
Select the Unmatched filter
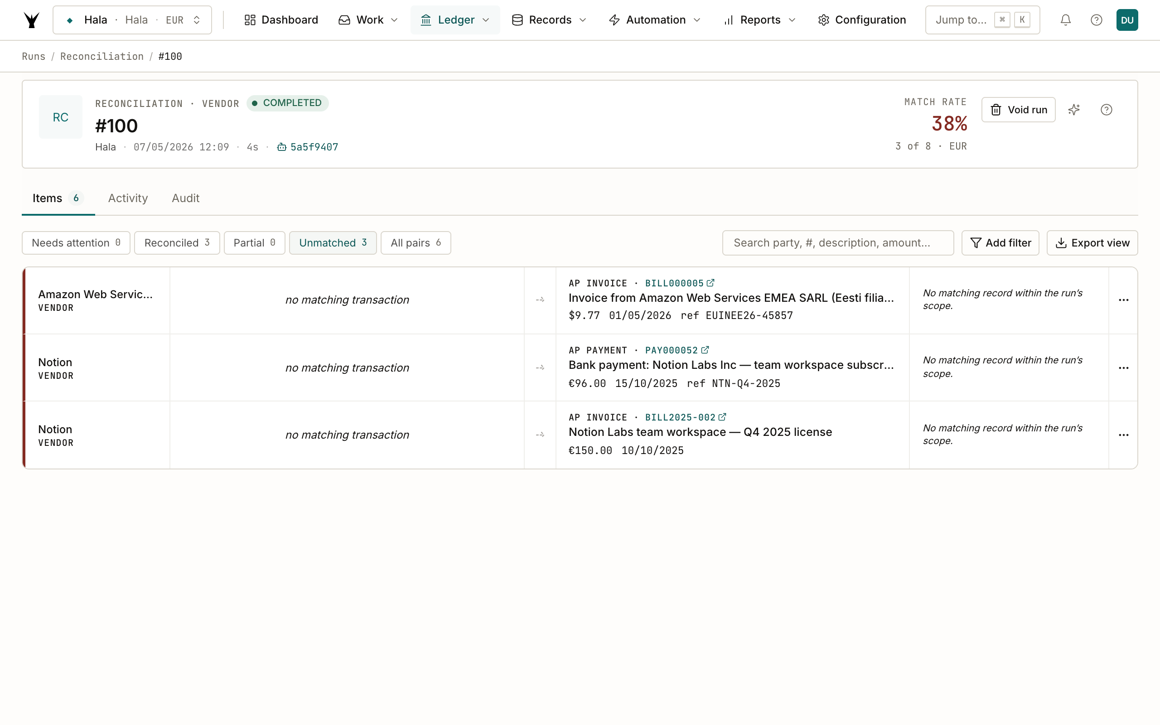(x=333, y=243)
